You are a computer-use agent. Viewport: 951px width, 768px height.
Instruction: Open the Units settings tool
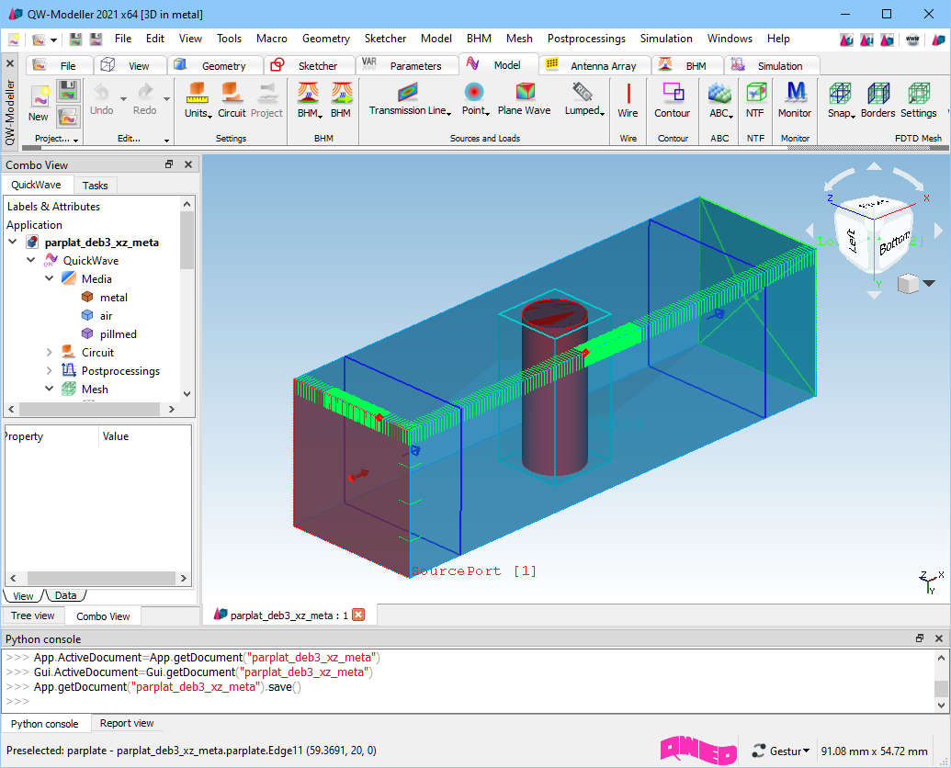tap(198, 100)
